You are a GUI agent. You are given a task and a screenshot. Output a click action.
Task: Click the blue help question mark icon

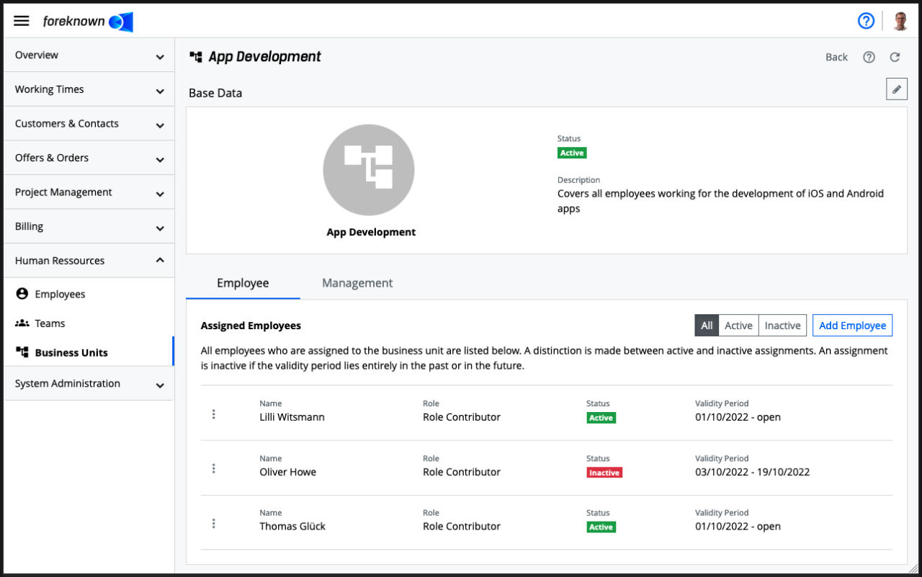865,21
